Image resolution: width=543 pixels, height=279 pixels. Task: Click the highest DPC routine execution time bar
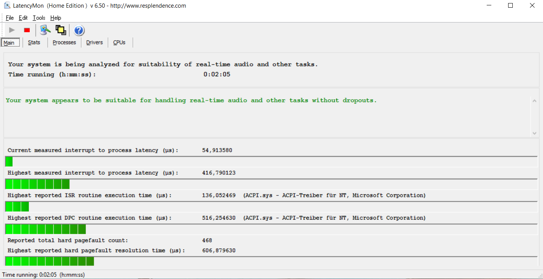pos(45,229)
